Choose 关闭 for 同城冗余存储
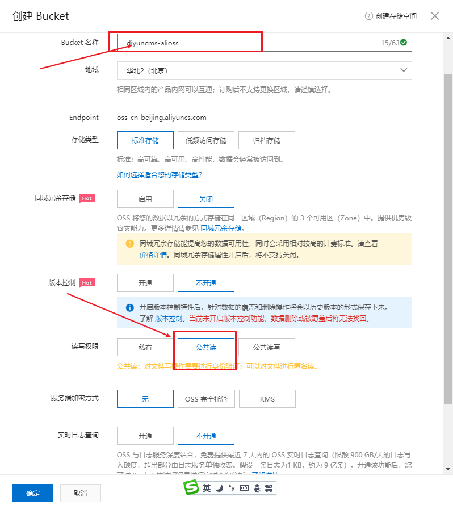This screenshot has width=453, height=505. [x=205, y=199]
